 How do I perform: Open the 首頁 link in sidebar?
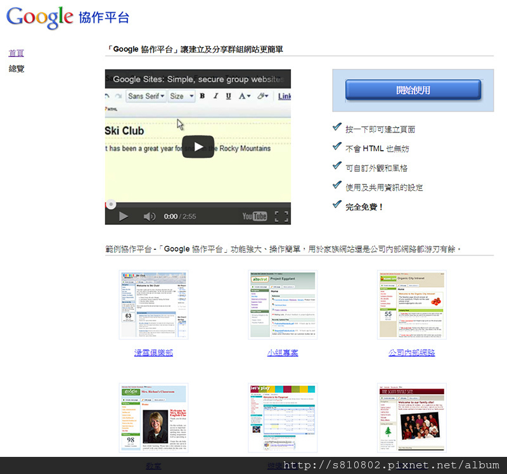(16, 53)
